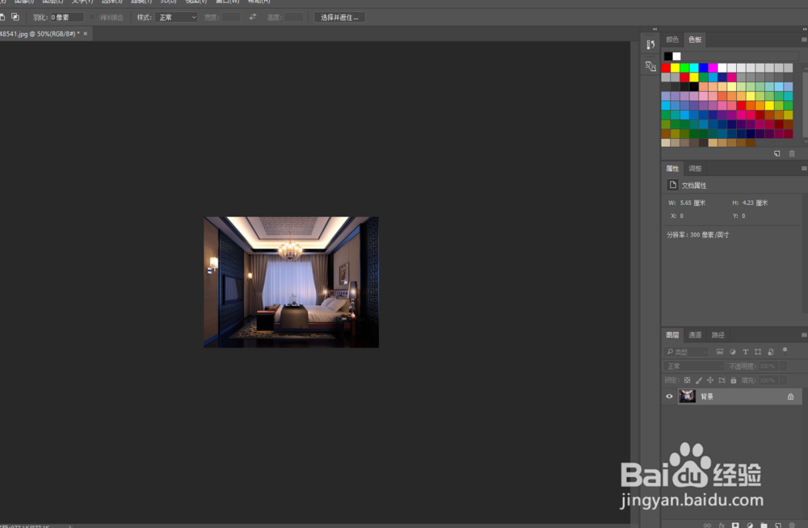Click the lock all padlock icon

pos(734,380)
